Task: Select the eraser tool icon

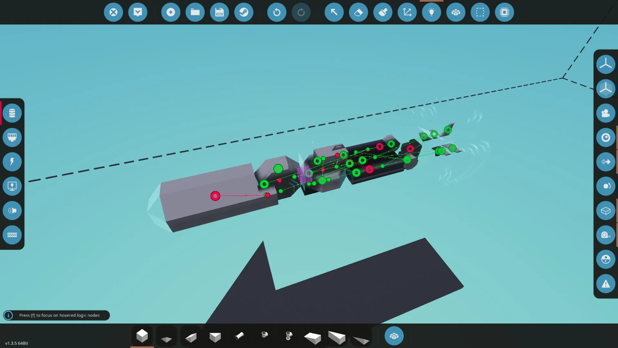Action: 358,12
